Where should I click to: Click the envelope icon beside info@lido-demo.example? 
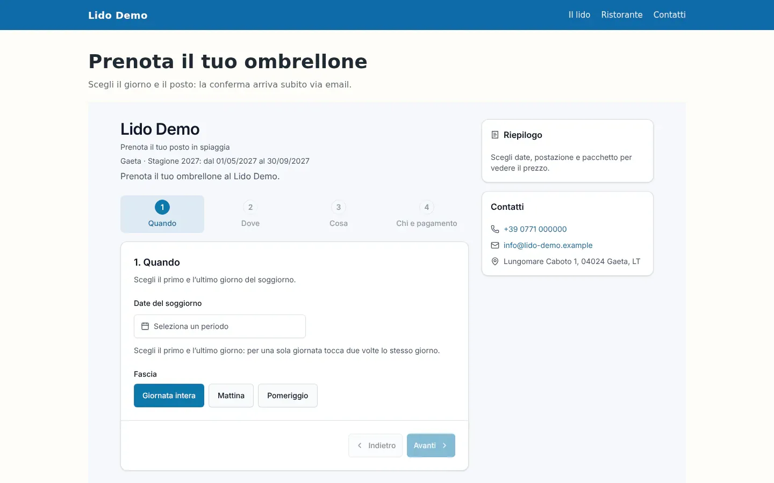point(495,245)
